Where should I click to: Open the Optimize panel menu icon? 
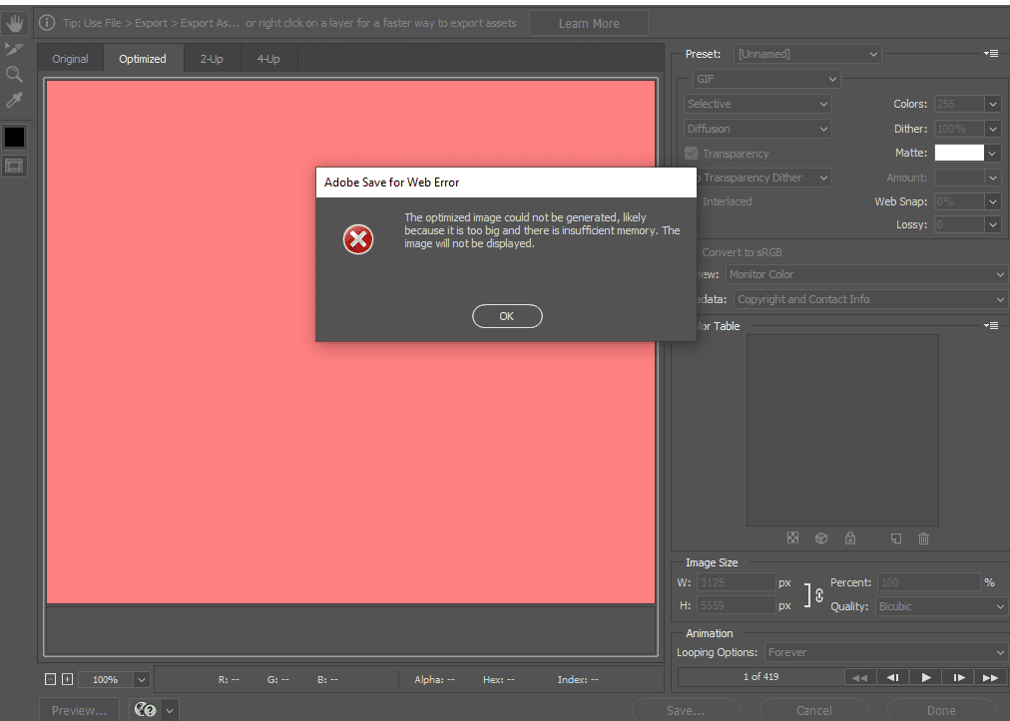tap(991, 54)
